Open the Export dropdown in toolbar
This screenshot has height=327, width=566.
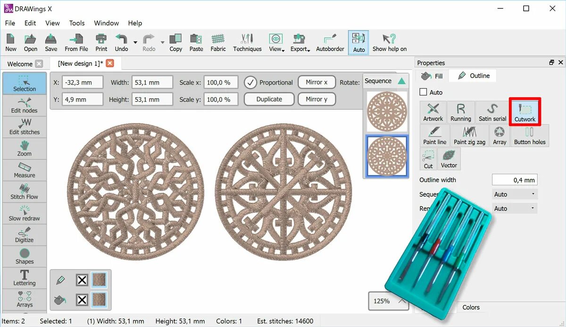tap(300, 43)
